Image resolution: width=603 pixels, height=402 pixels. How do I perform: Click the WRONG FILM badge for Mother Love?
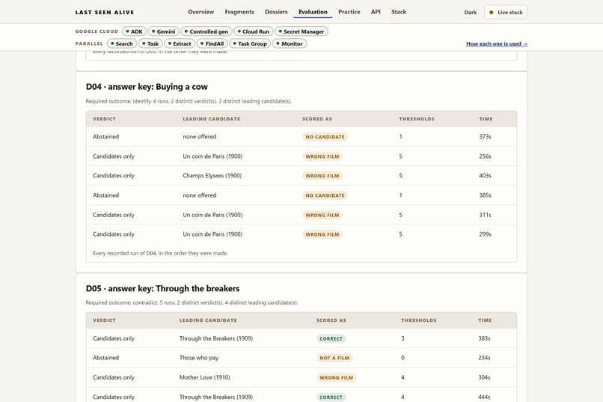pyautogui.click(x=337, y=378)
